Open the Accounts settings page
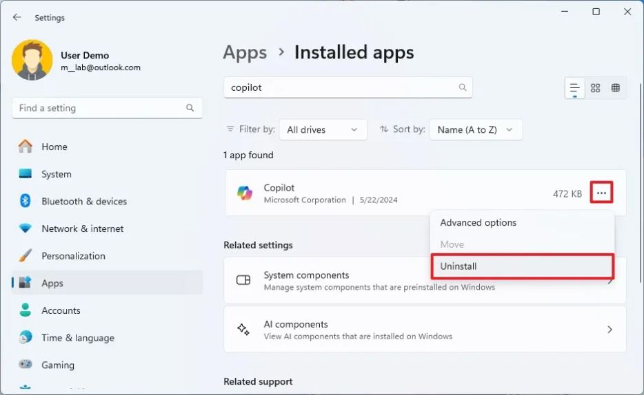 [x=107, y=310]
